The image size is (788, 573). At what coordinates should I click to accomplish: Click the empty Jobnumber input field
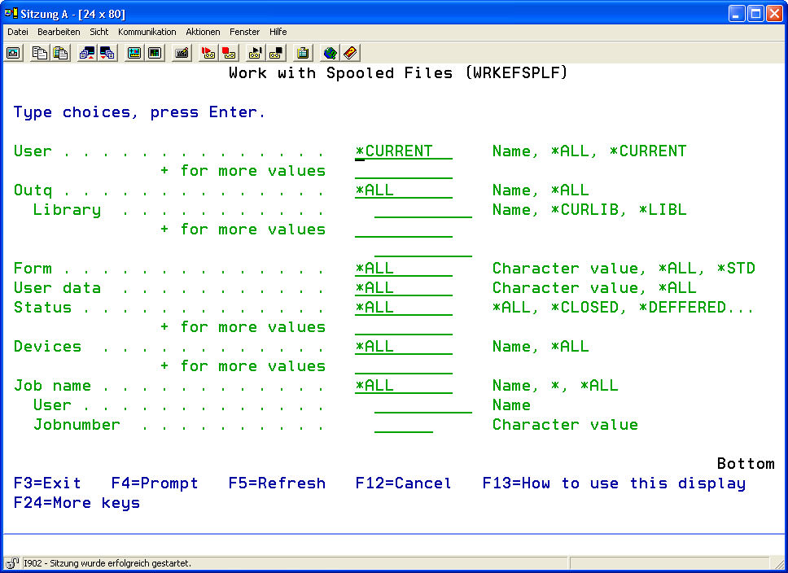pos(404,425)
